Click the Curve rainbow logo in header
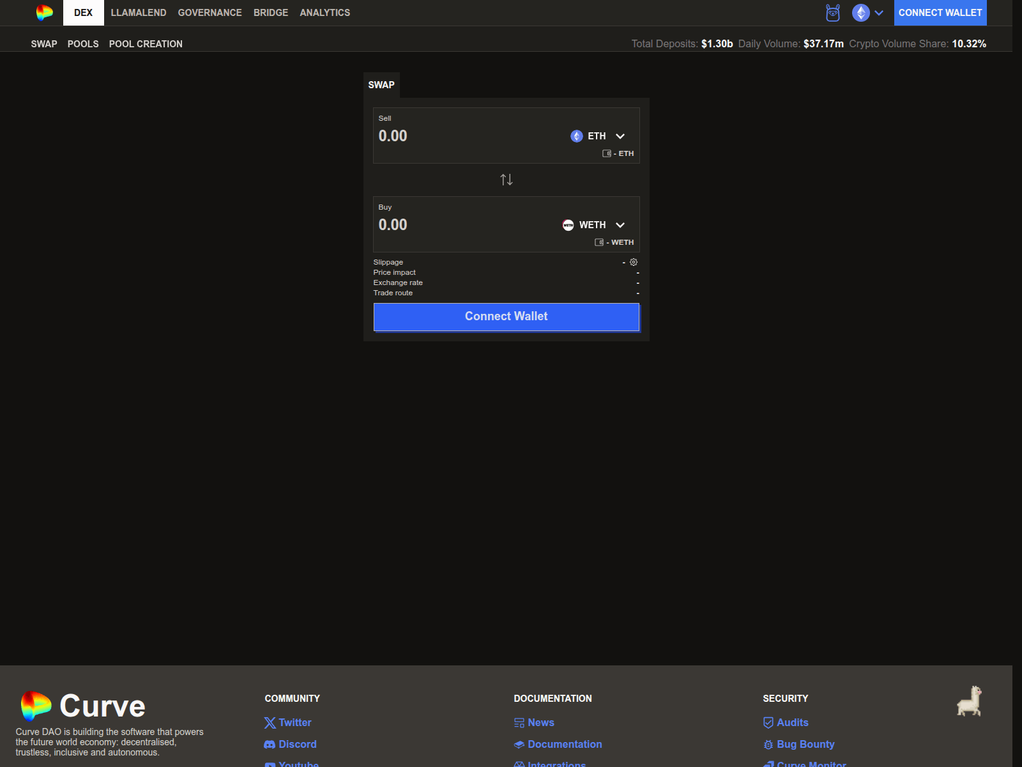 (45, 13)
